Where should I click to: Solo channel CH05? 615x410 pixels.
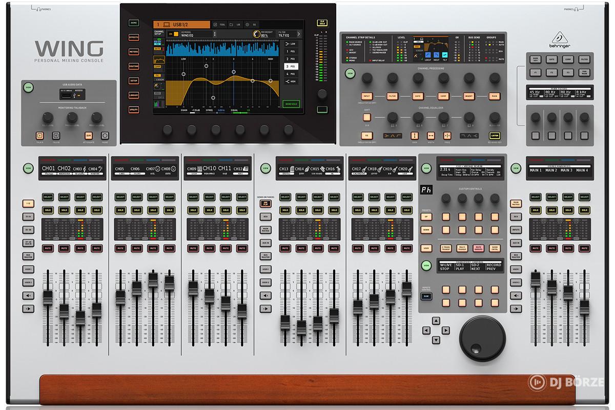tap(120, 210)
